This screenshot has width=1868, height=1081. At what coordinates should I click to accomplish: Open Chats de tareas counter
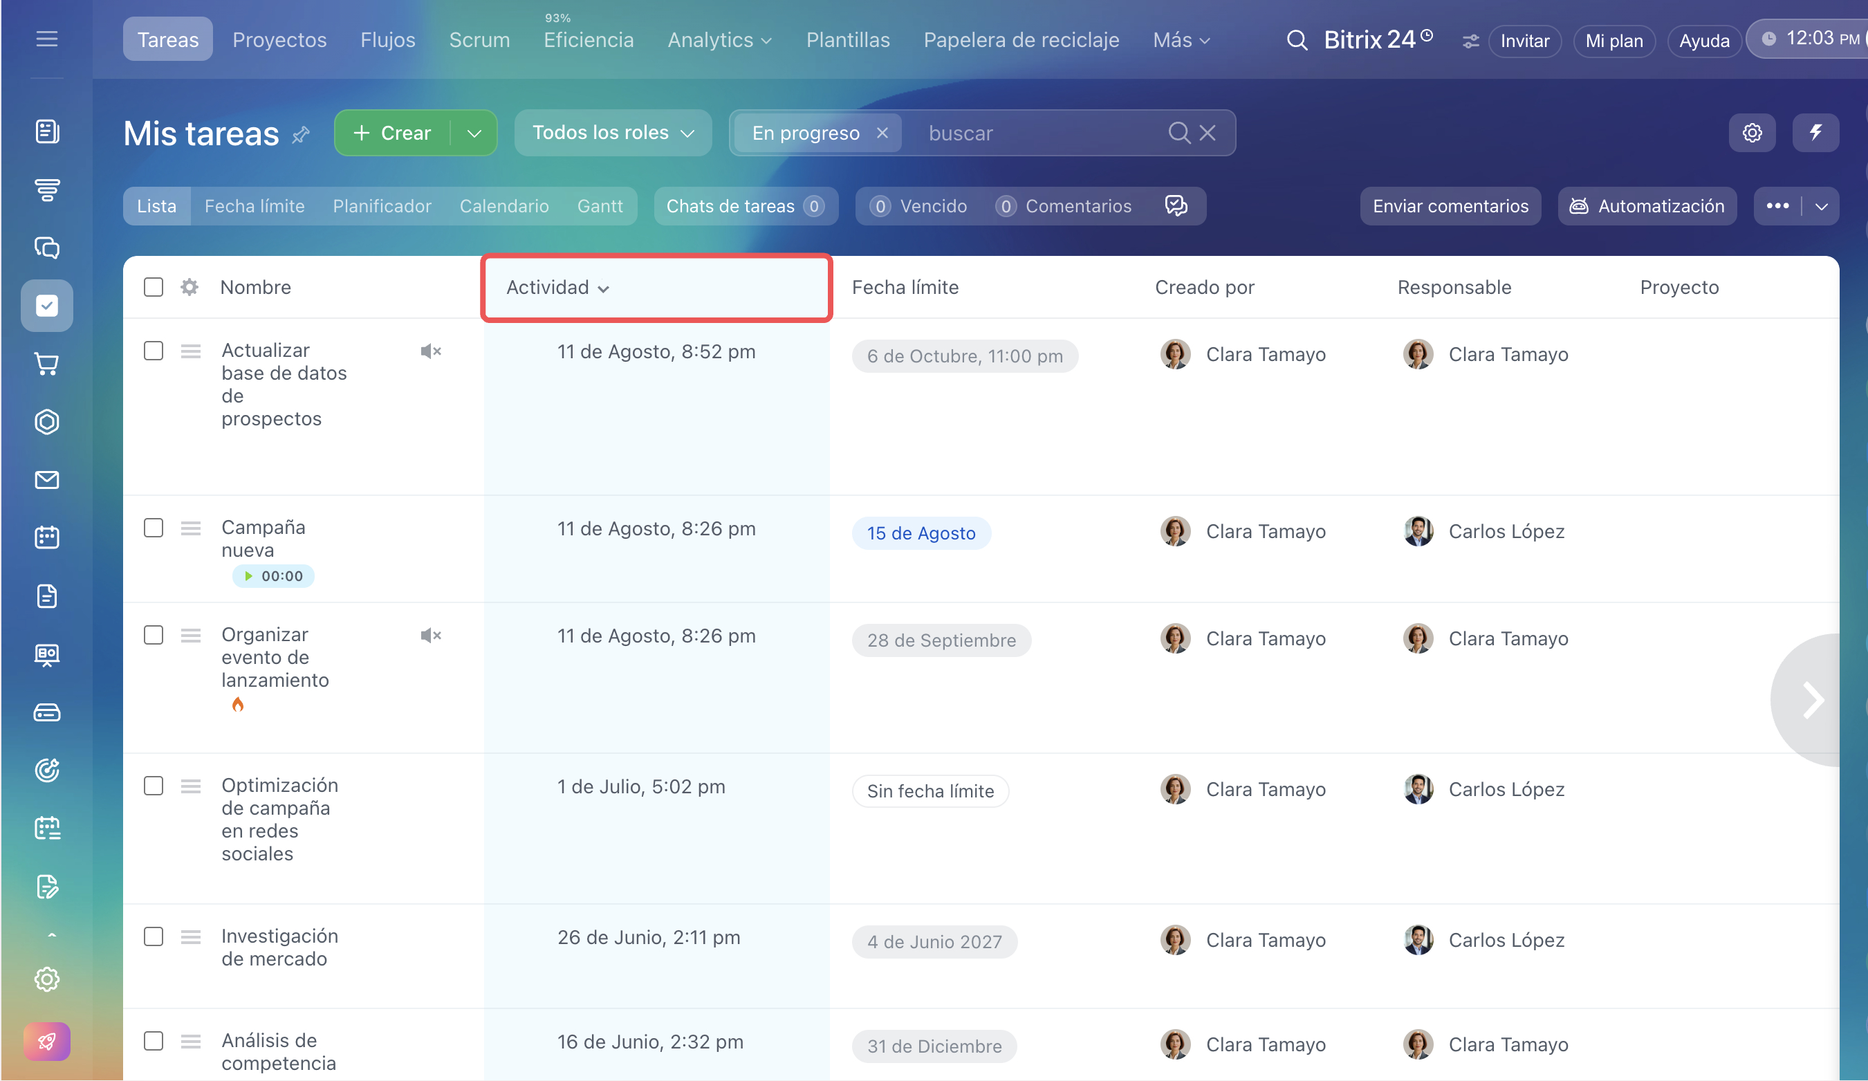746,206
